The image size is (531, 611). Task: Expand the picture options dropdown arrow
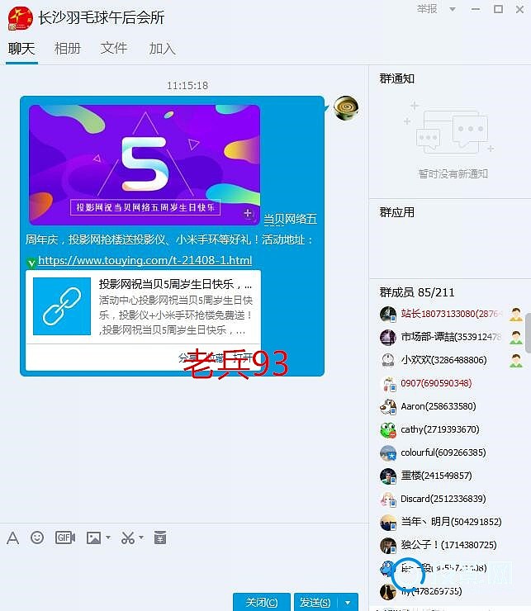(108, 538)
